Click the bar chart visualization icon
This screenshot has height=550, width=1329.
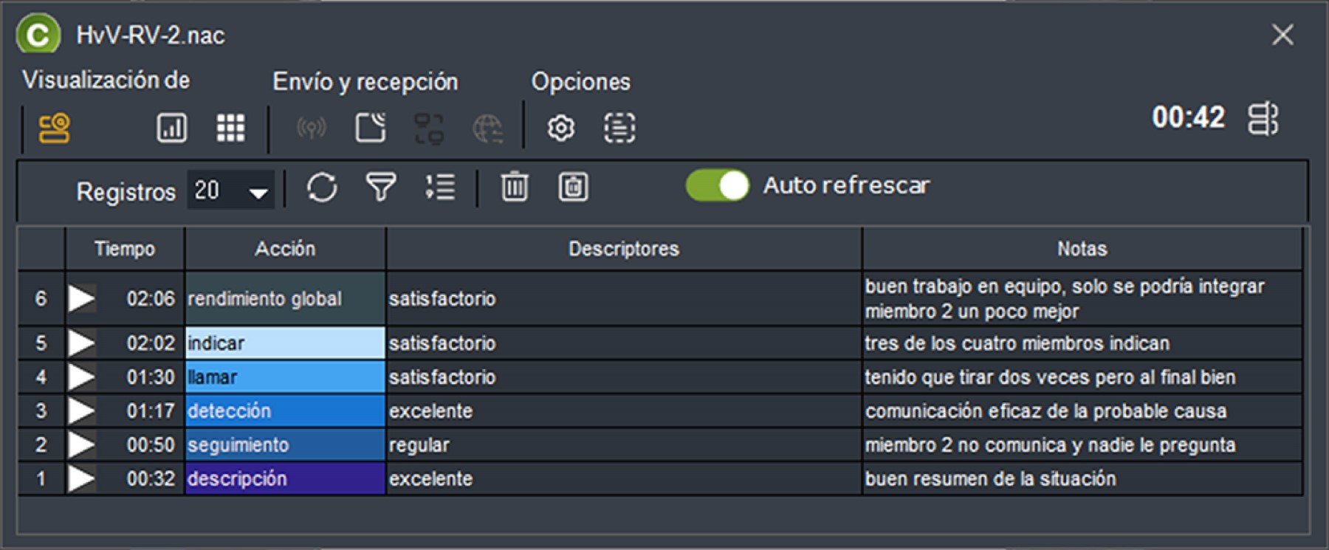[x=171, y=128]
